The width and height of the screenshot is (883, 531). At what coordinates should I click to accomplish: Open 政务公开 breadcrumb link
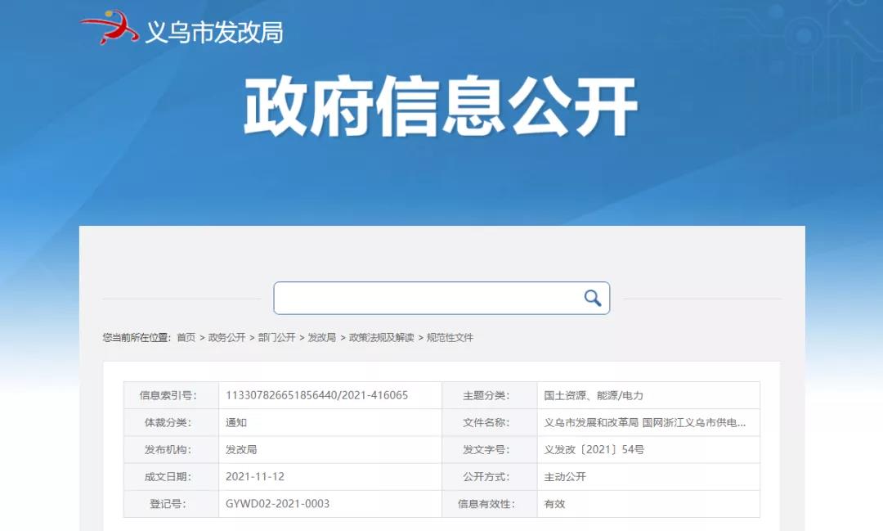coord(226,337)
